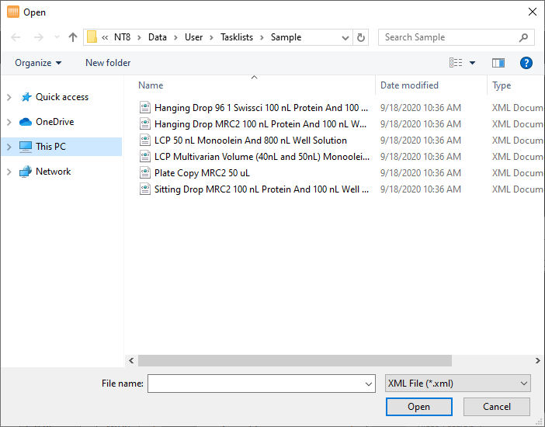The image size is (545, 427).
Task: Click the search magnifier icon
Action: (524, 37)
